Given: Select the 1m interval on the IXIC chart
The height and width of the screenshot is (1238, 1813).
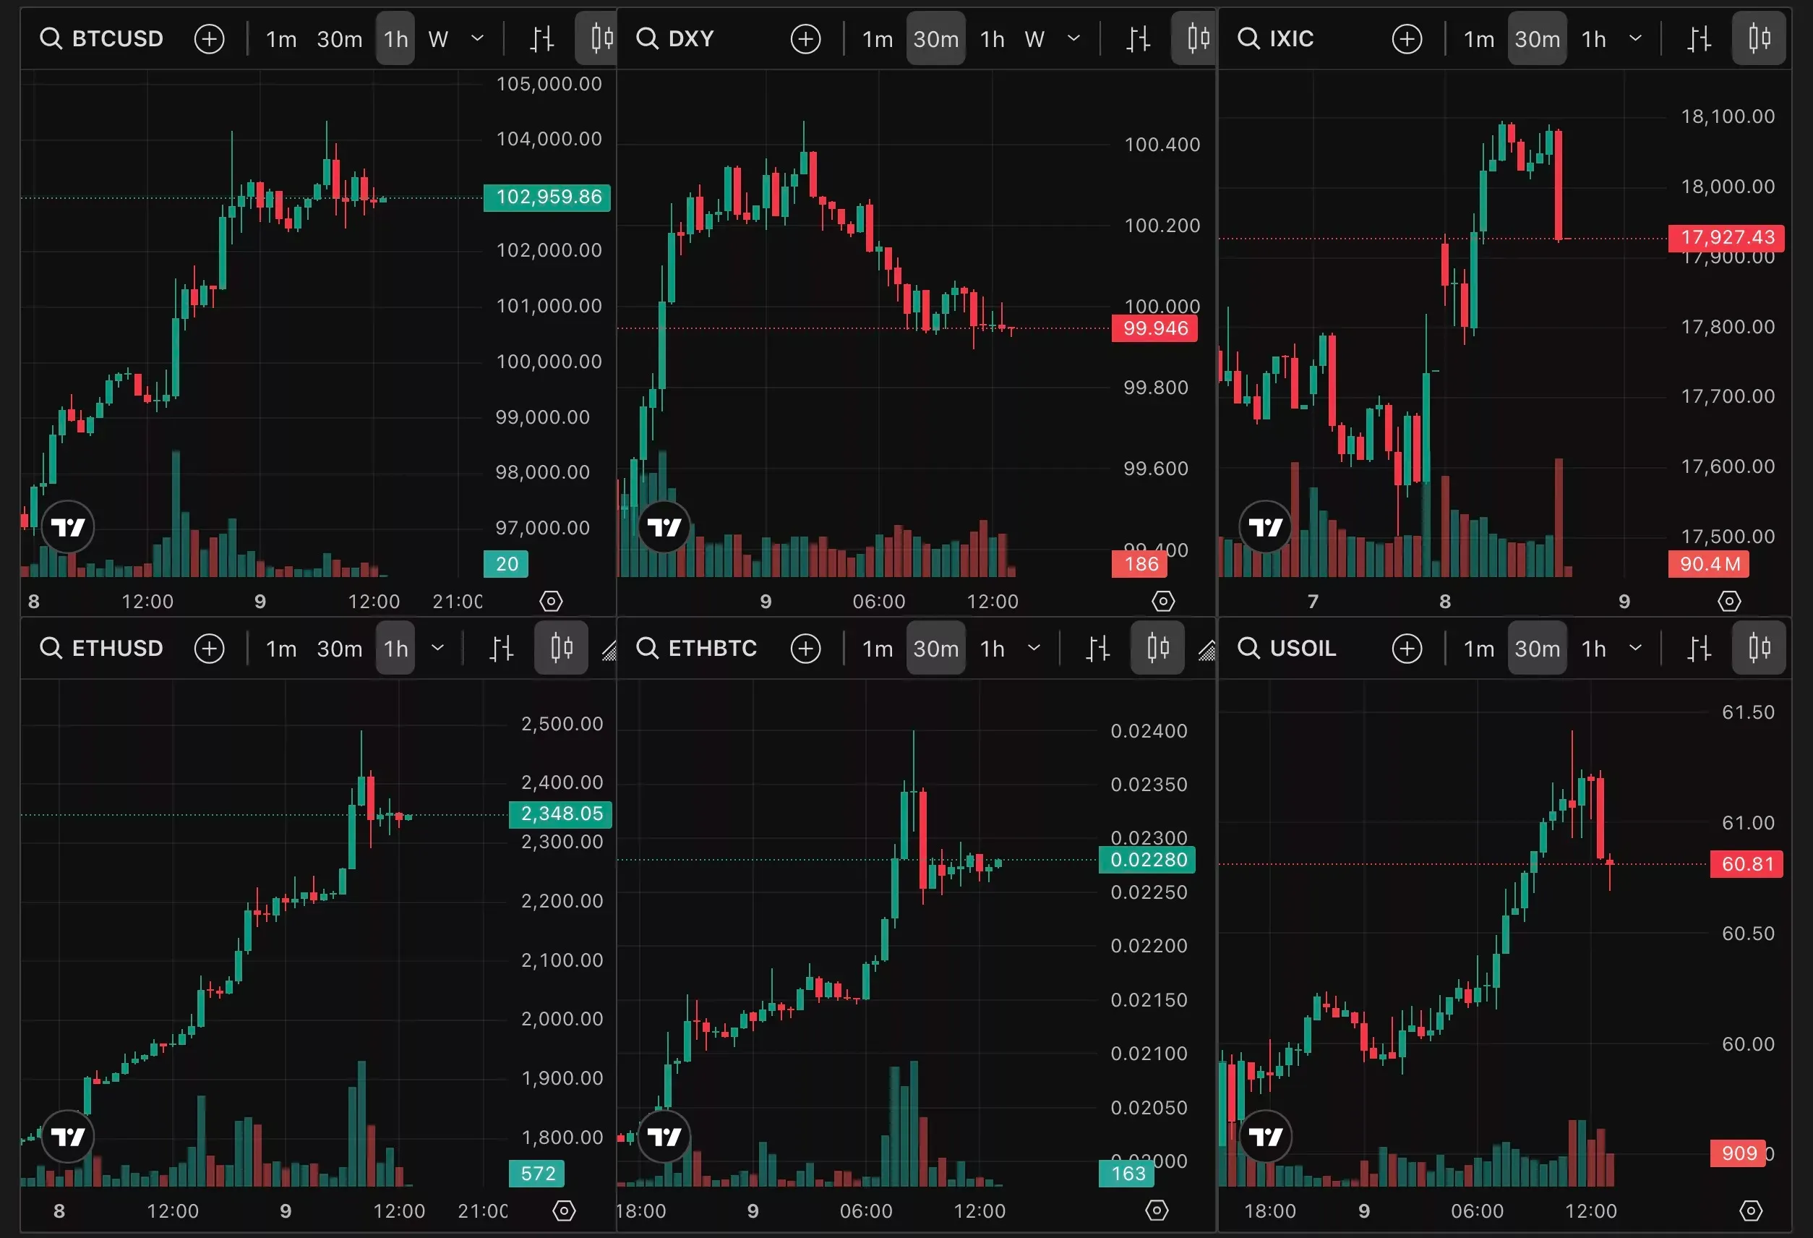Looking at the screenshot, I should (1478, 38).
